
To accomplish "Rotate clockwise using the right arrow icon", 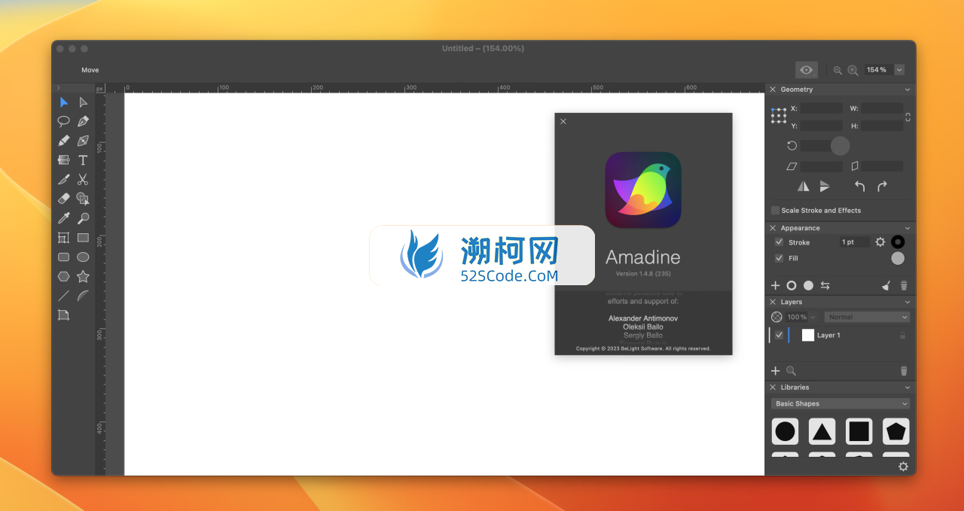I will pyautogui.click(x=882, y=186).
